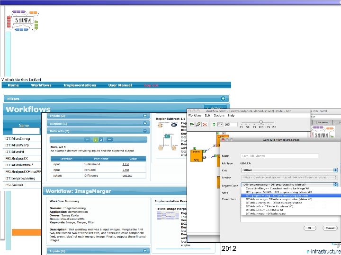Open the Options menu in Workflow Editor
Screen dimensions: 341x255
[x=219, y=115]
